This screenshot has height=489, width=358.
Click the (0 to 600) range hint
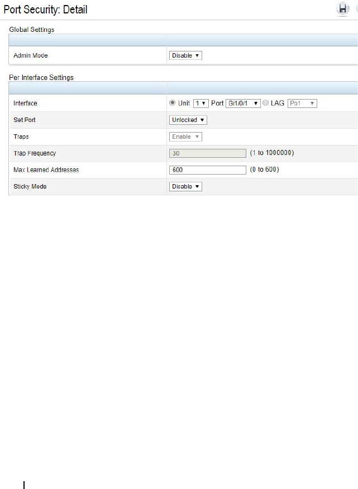pos(265,170)
